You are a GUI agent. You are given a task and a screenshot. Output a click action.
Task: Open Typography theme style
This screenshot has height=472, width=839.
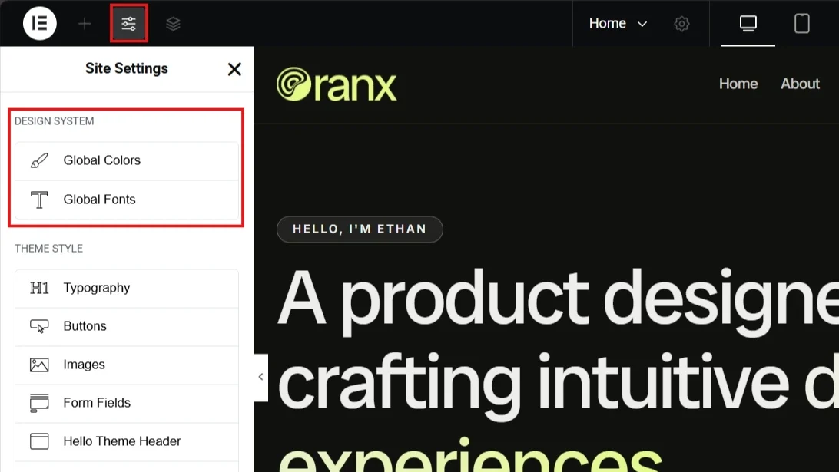tap(127, 288)
